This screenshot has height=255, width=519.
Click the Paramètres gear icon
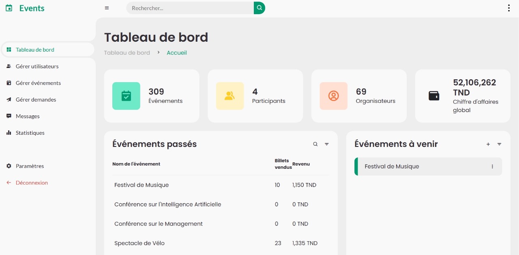pyautogui.click(x=9, y=166)
